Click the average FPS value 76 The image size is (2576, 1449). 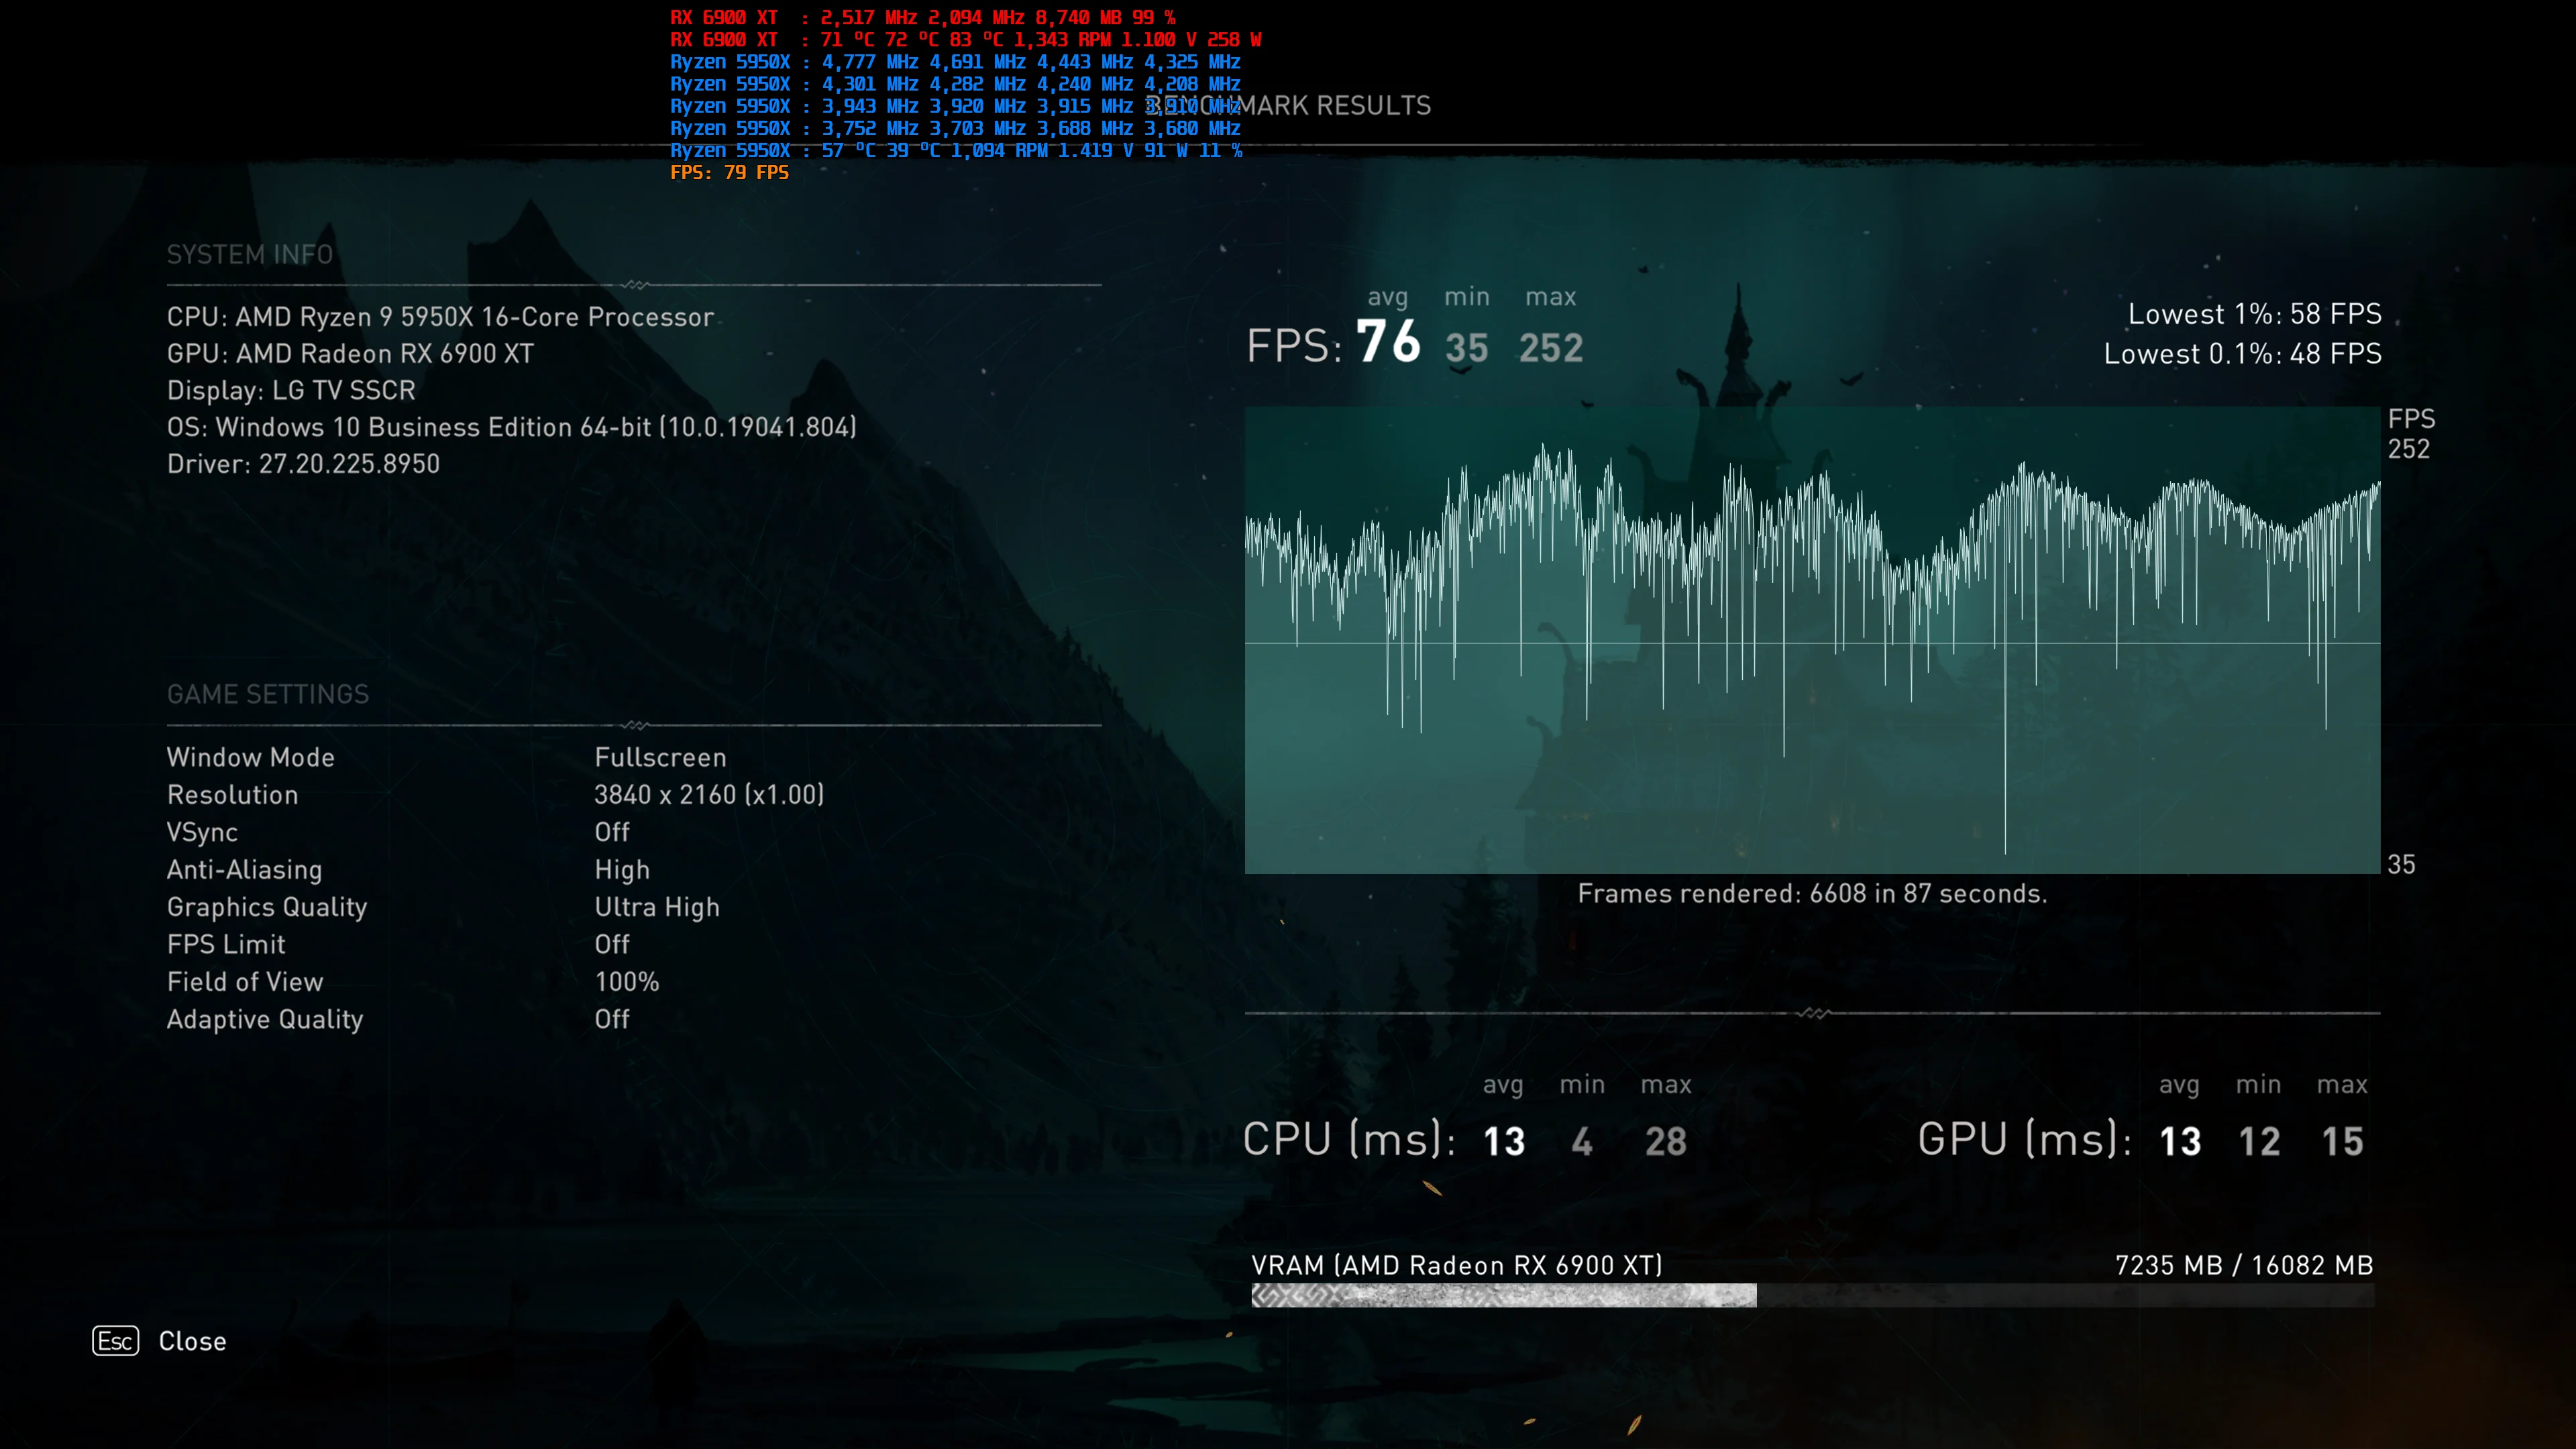(1388, 341)
